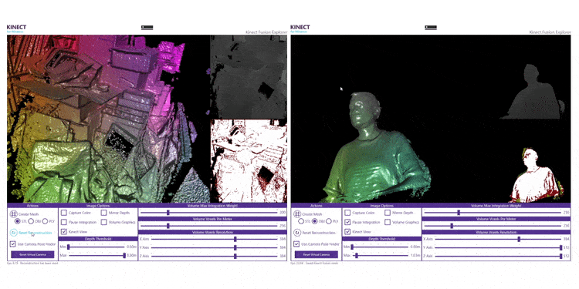Click 'Kinect Fusion Explorer' title in right window
This screenshot has height=289, width=579.
pyautogui.click(x=550, y=32)
